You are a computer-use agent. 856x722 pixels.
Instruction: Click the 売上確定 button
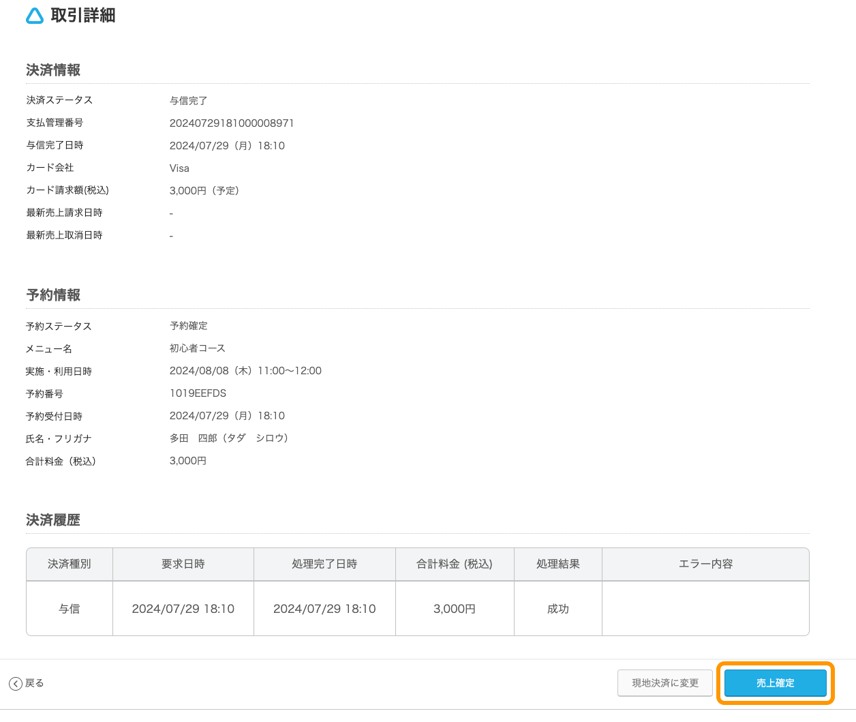coord(776,682)
